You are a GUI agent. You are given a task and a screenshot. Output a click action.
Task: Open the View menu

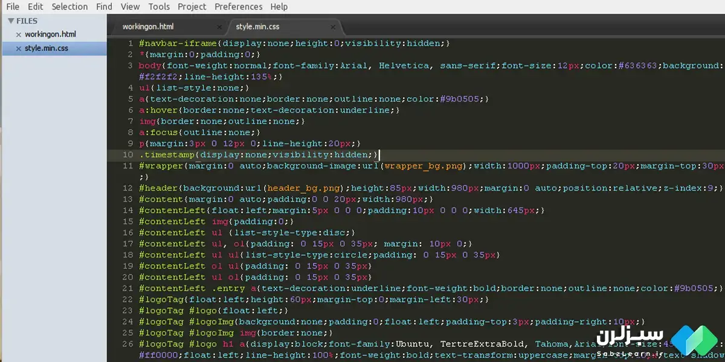[x=130, y=7]
